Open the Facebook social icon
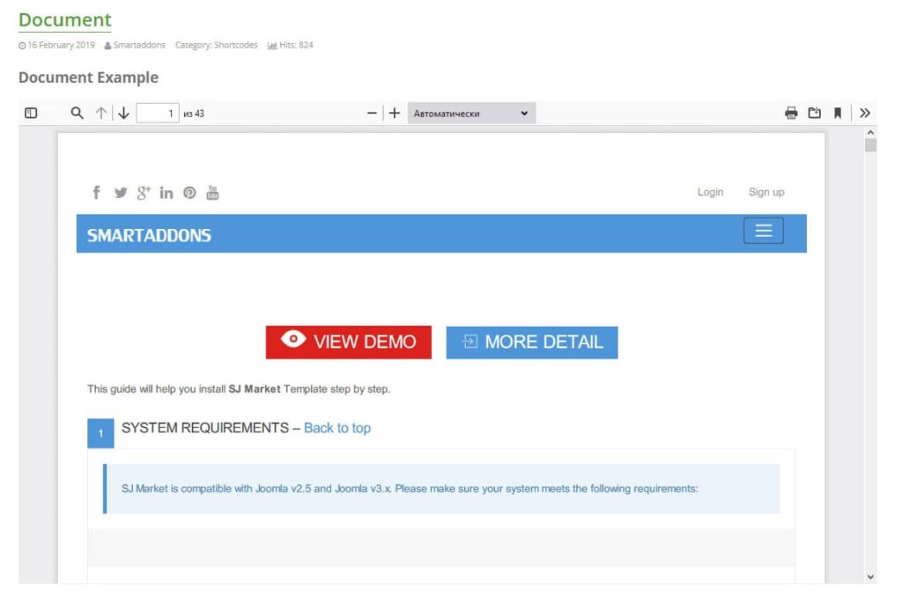The height and width of the screenshot is (598, 902). [x=97, y=193]
